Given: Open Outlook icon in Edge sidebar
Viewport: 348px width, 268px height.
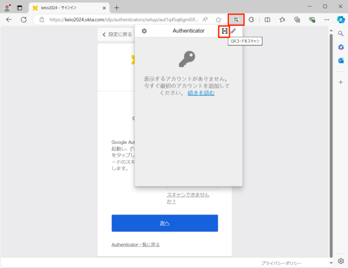Looking at the screenshot, I should tap(341, 61).
